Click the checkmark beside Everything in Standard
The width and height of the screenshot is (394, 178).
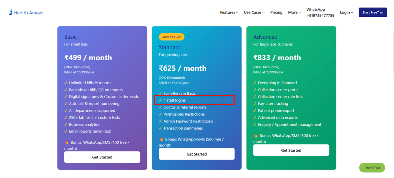(255, 83)
